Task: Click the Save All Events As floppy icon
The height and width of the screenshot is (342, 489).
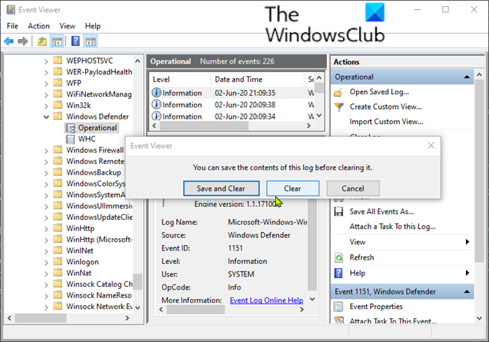Action: [339, 211]
